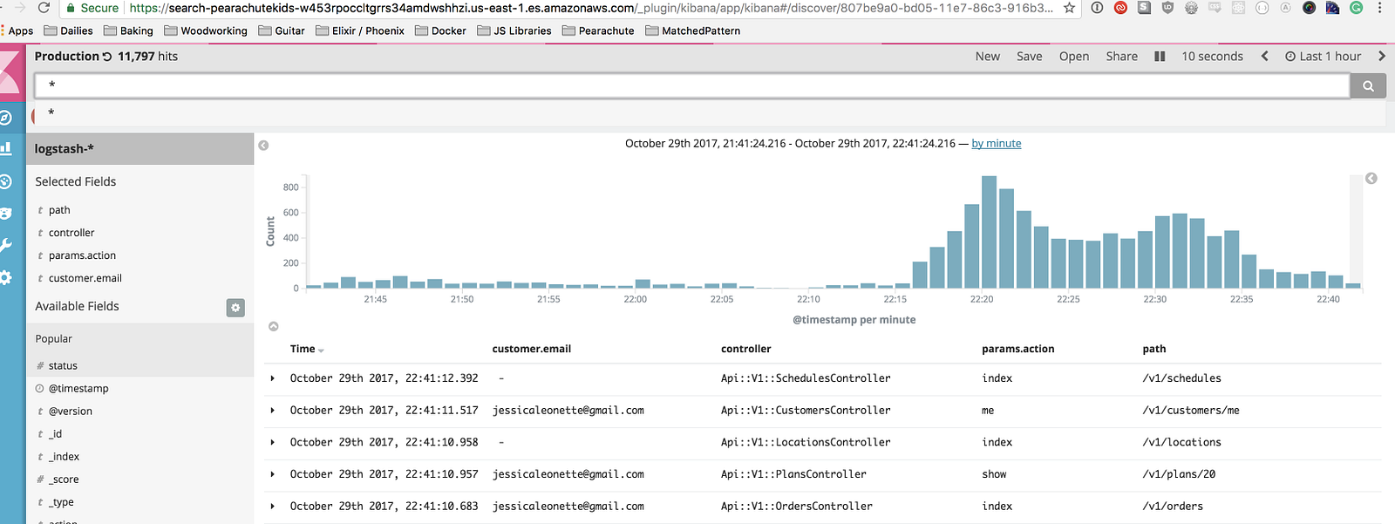Click Save in the top menu
The width and height of the screenshot is (1395, 524).
1030,57
